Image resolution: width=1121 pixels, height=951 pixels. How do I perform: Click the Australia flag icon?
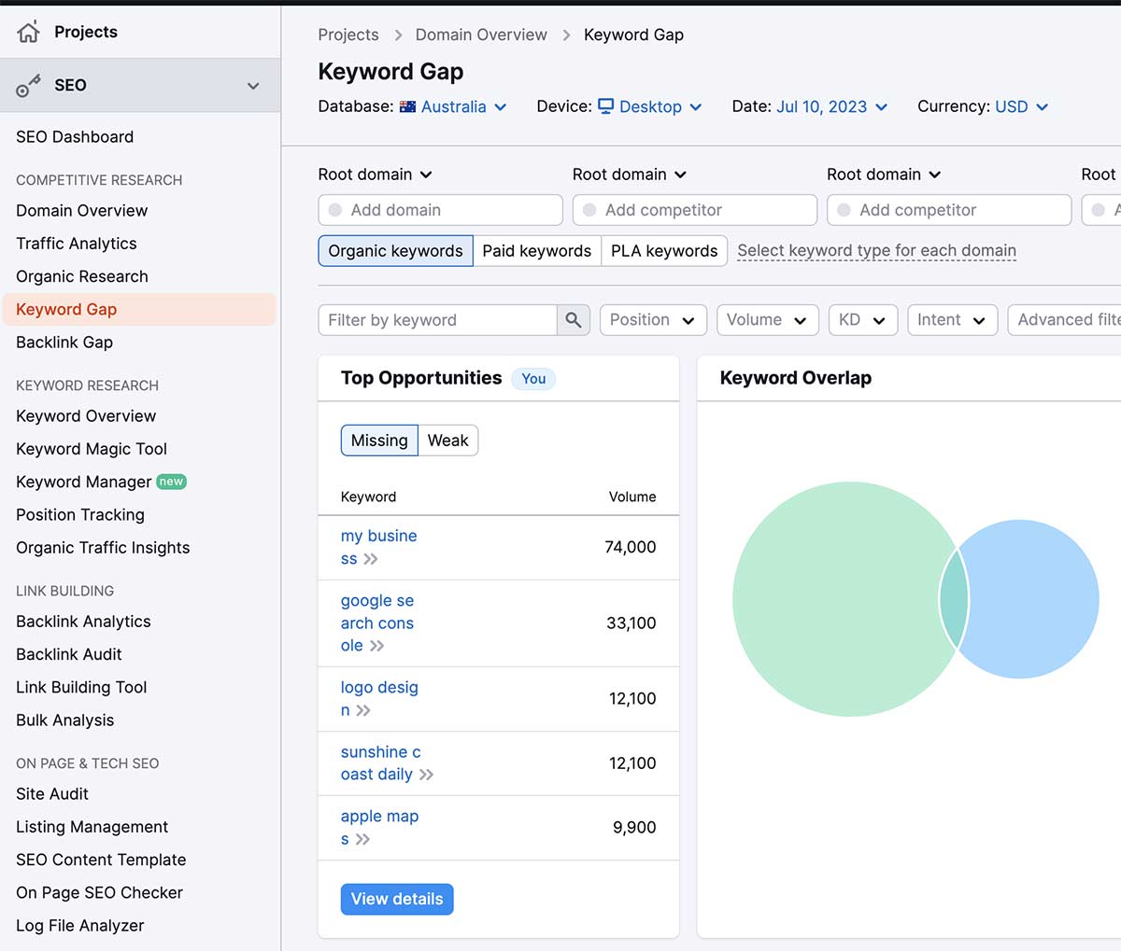[x=407, y=107]
